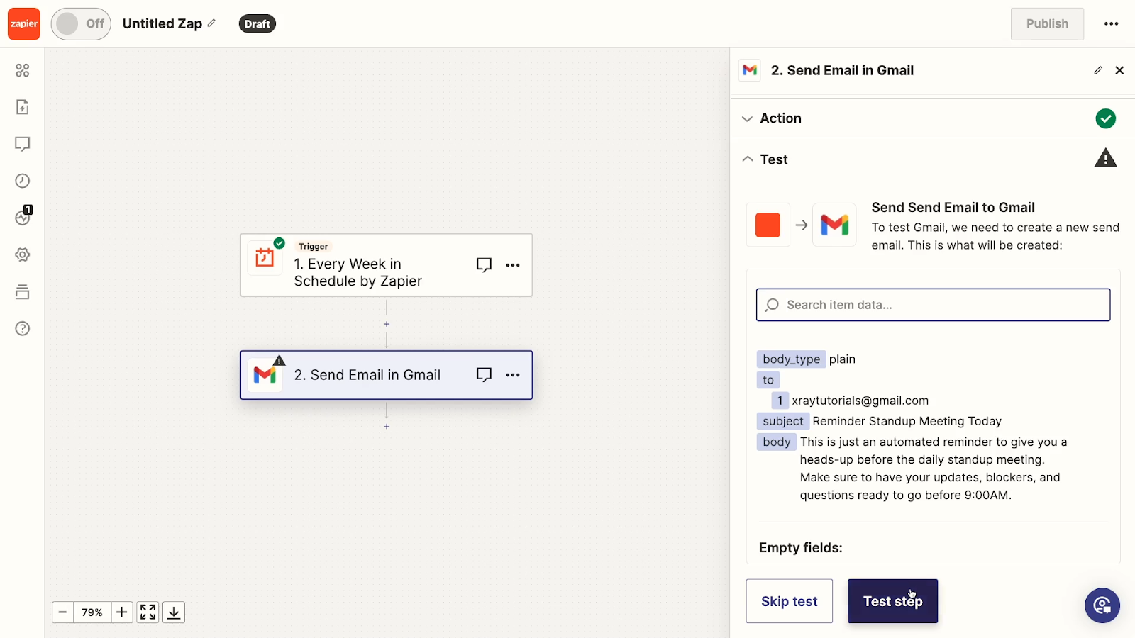Click the Skip test button
The width and height of the screenshot is (1135, 638).
click(789, 601)
